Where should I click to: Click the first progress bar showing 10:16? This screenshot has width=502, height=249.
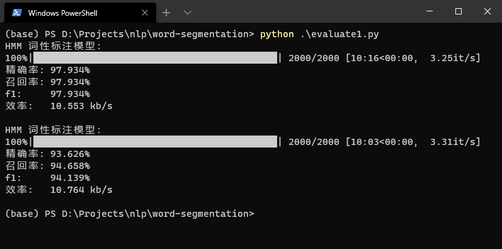(x=156, y=58)
